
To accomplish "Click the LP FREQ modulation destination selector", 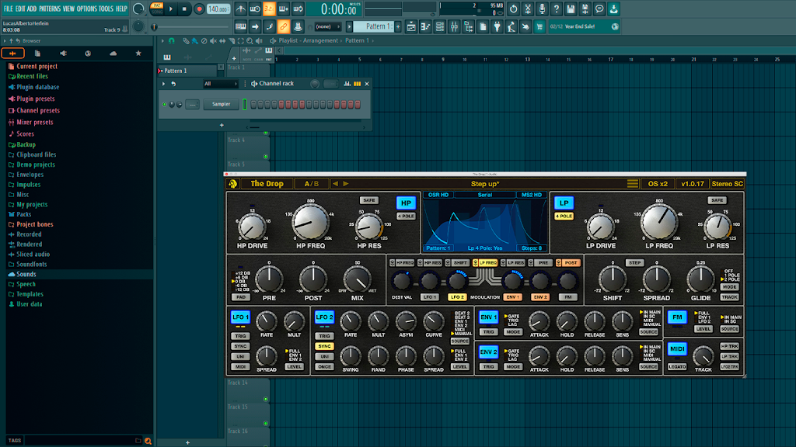I will (485, 263).
